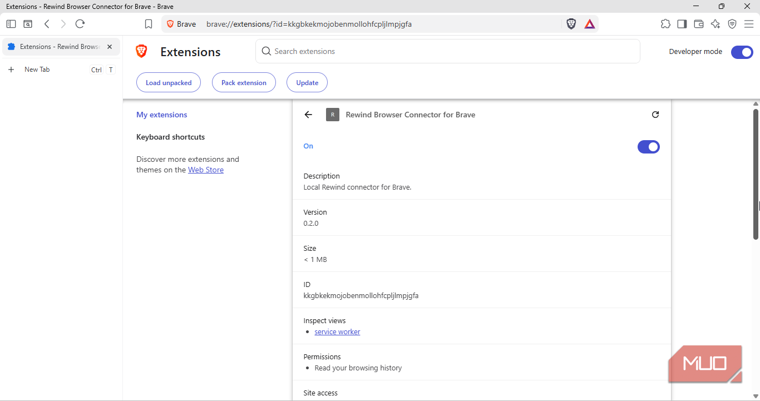Disable the Rewind extension On toggle
The image size is (760, 401).
coord(649,147)
